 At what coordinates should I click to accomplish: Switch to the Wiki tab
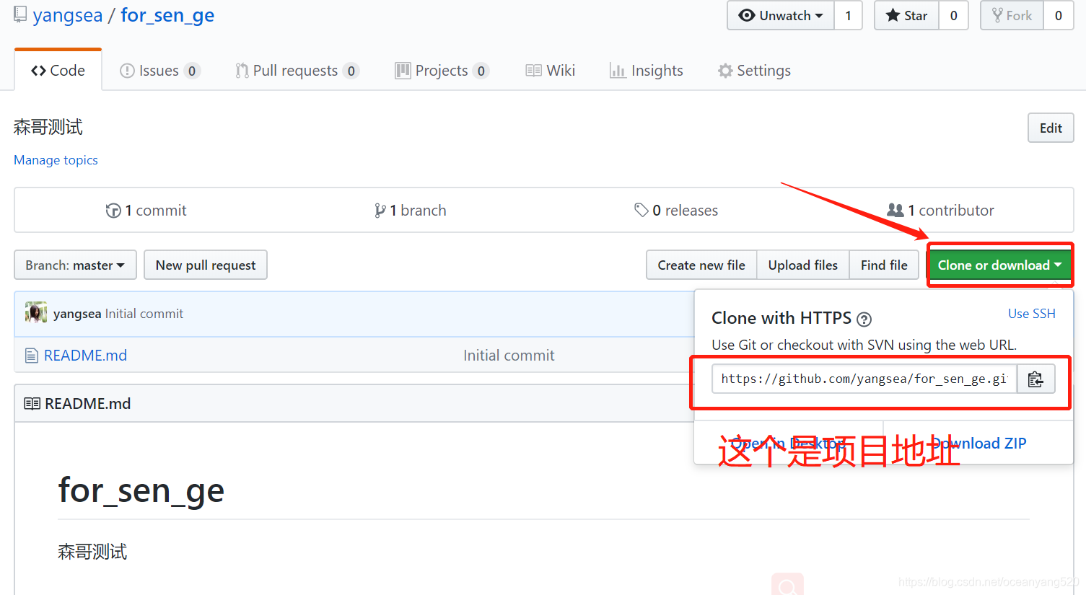(x=551, y=71)
